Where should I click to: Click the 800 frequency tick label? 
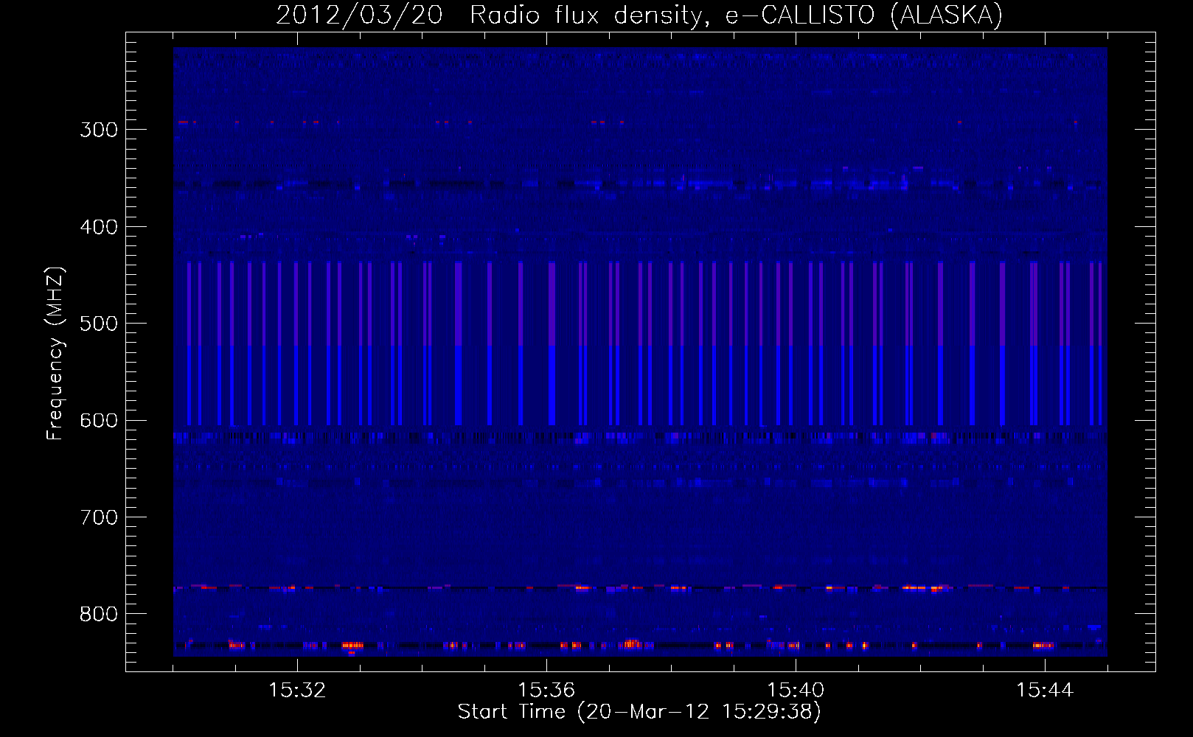tap(99, 614)
